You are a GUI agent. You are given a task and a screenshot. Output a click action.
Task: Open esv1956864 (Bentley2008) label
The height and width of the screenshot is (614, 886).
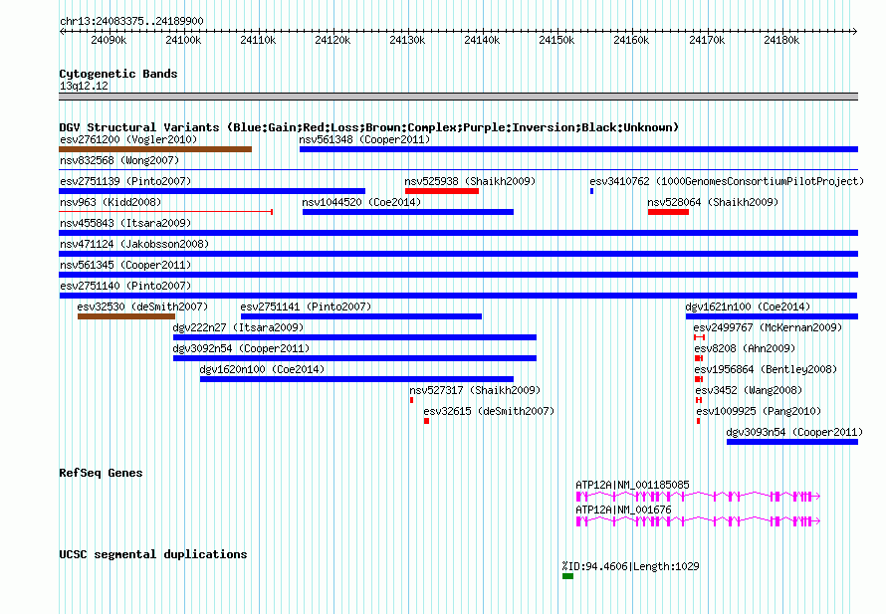[x=766, y=369]
